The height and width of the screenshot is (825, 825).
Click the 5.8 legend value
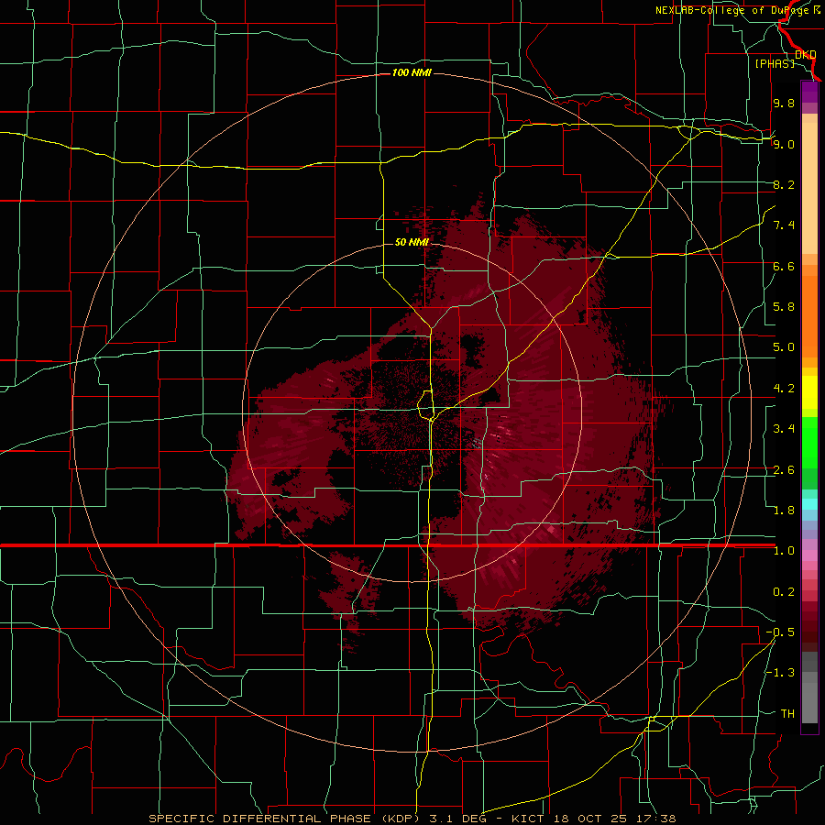784,307
